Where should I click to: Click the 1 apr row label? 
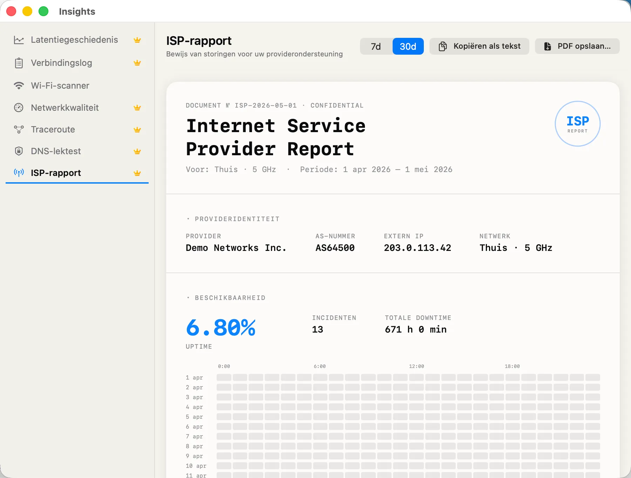click(x=195, y=377)
